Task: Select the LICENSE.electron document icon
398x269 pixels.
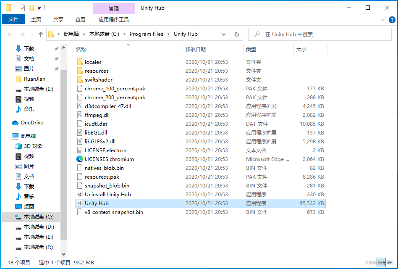Action: [x=80, y=150]
